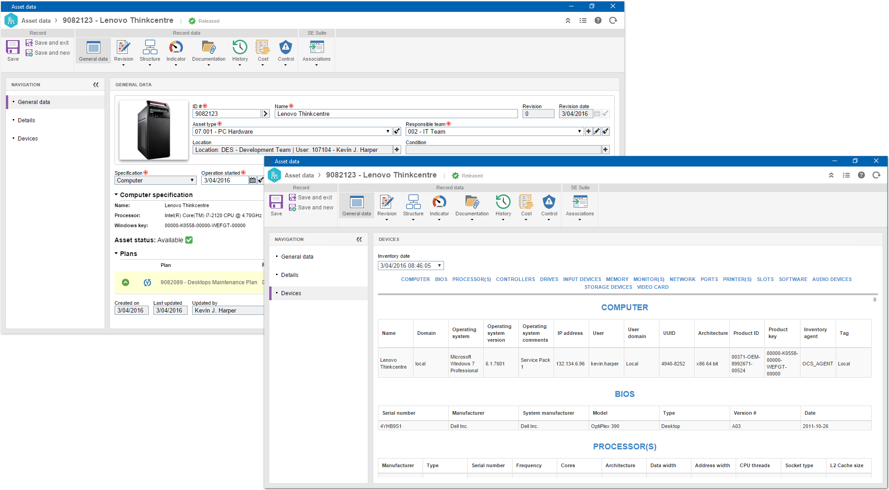Open the Inventory date dropdown

coord(439,266)
